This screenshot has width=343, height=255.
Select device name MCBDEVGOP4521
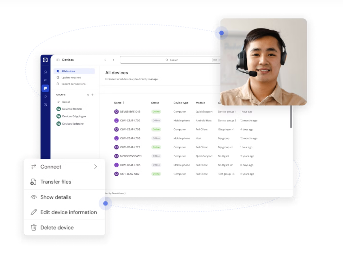tap(131, 156)
